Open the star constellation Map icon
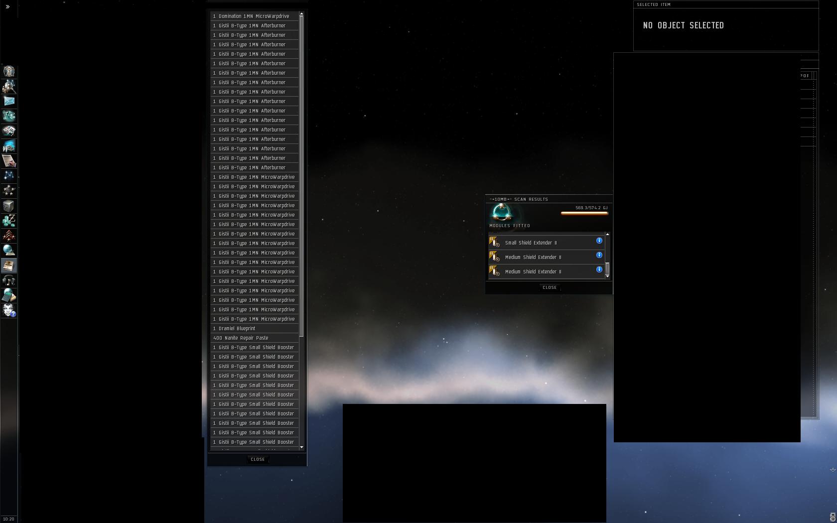This screenshot has width=837, height=523. point(9,176)
